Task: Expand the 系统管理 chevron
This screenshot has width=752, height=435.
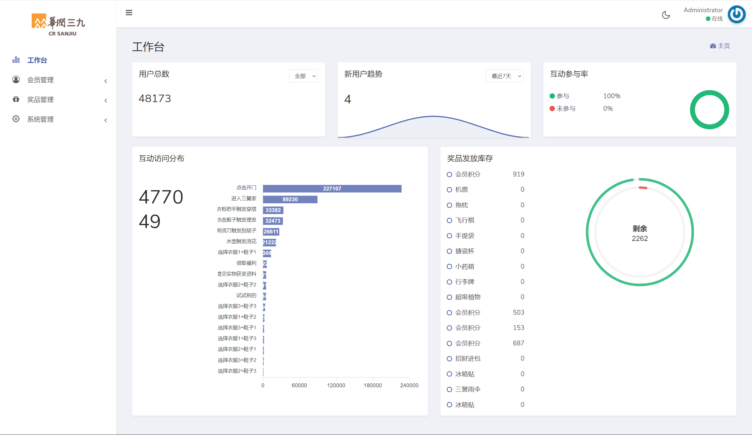Action: (x=106, y=120)
